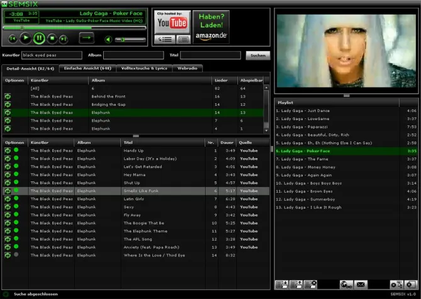This screenshot has height=299, width=421.
Task: Toggle green status dot for Hands Up
Action: tap(16, 150)
